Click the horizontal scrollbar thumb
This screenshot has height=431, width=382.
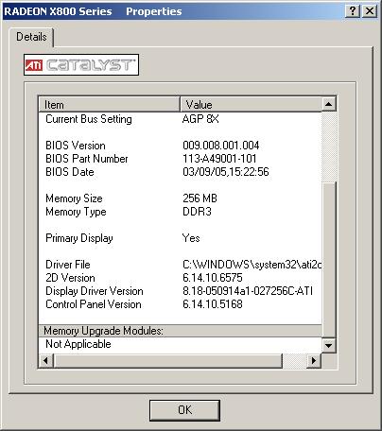(x=167, y=360)
